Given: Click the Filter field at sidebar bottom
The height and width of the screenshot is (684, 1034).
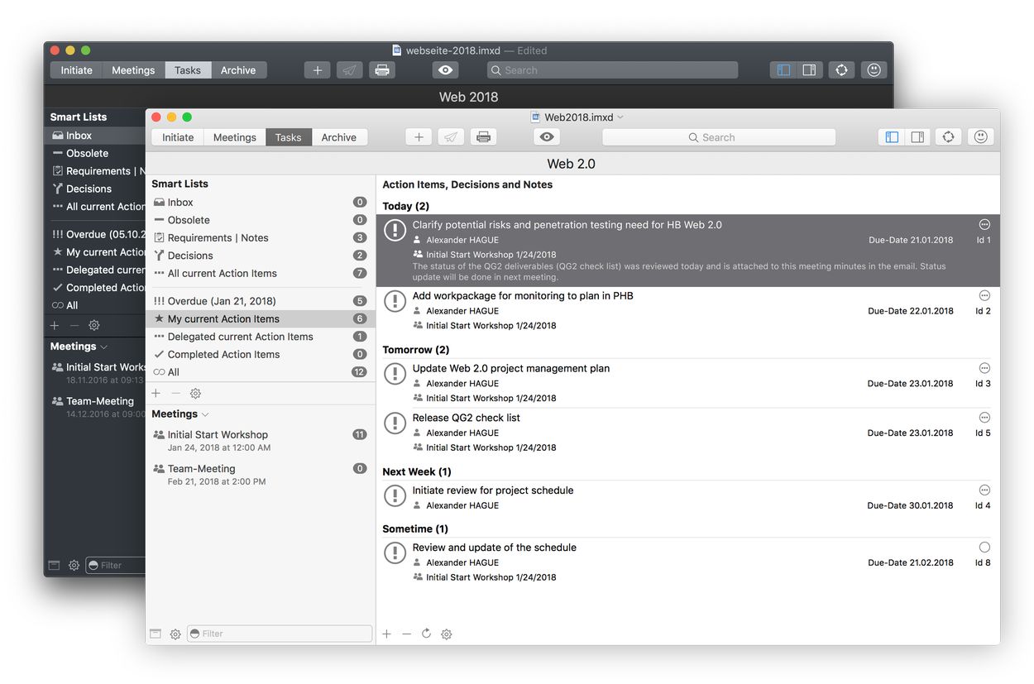Looking at the screenshot, I should [x=280, y=634].
